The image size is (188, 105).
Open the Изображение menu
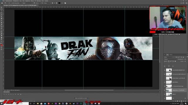coord(16,1)
